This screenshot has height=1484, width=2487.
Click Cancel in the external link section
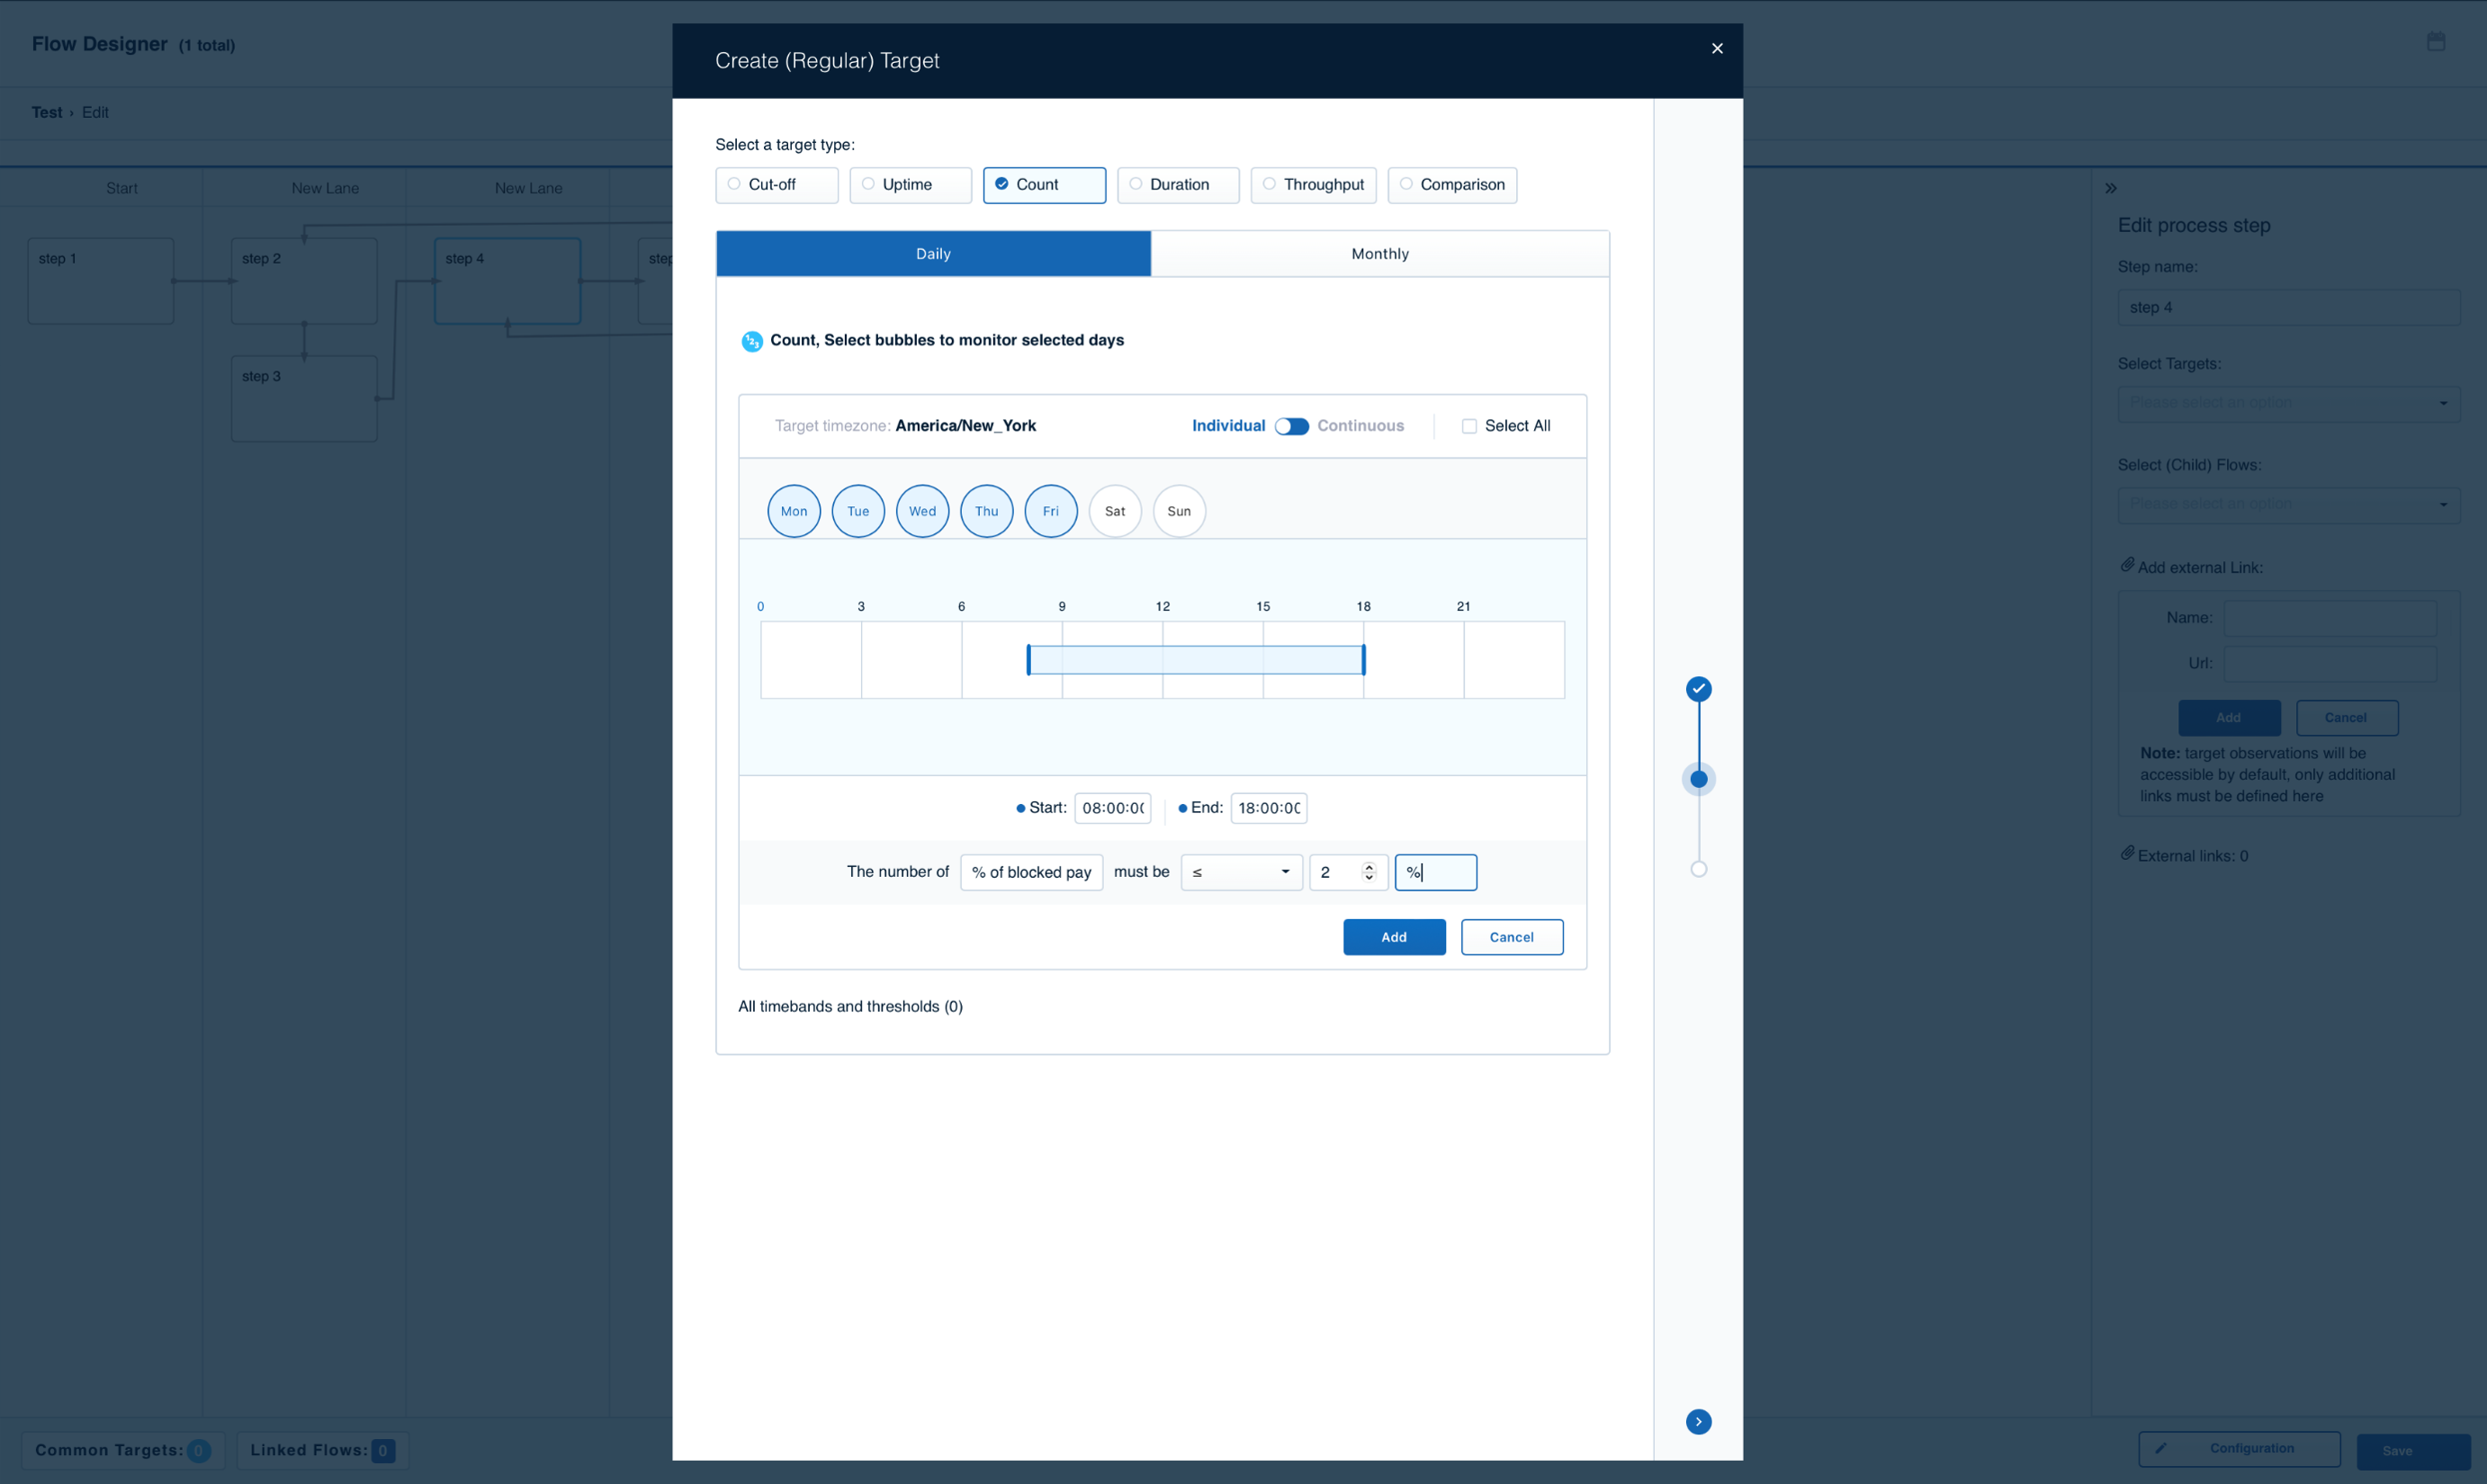coord(2347,718)
